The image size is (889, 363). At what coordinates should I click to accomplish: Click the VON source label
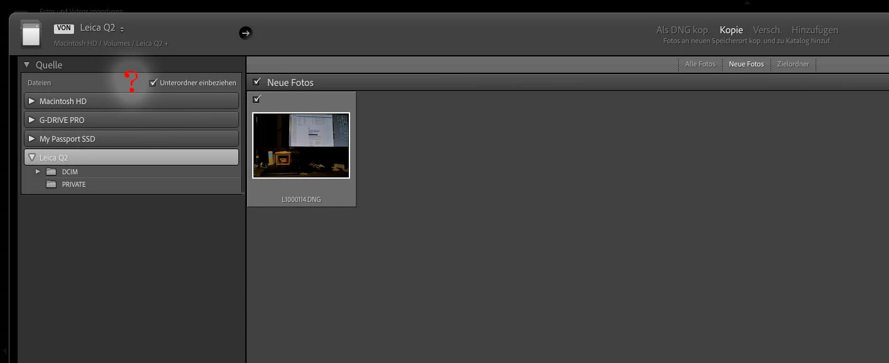(x=63, y=28)
